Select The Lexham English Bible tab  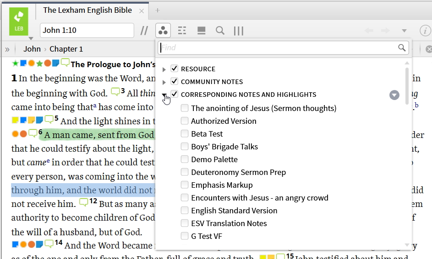[x=87, y=10]
